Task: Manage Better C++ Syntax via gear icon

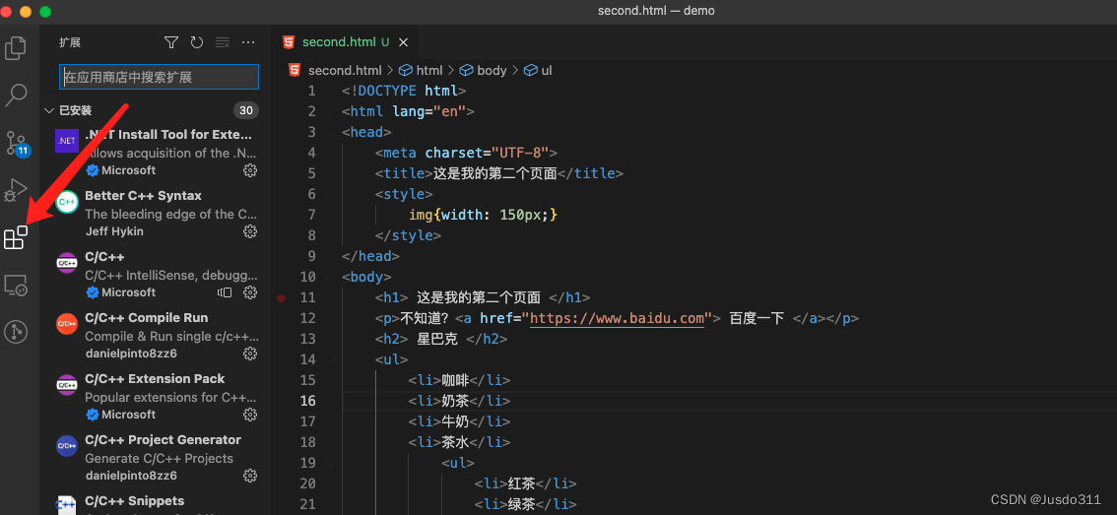Action: point(250,231)
